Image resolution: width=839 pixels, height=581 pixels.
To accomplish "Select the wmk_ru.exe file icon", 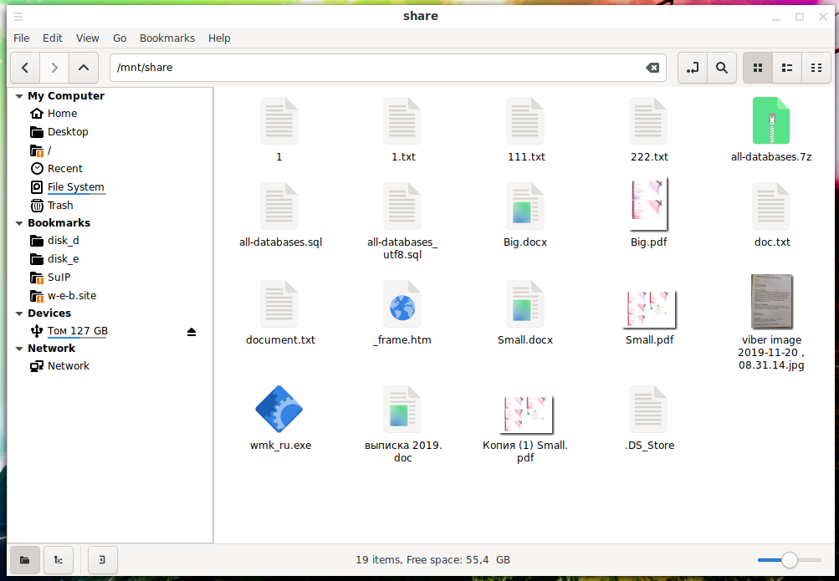I will click(279, 410).
